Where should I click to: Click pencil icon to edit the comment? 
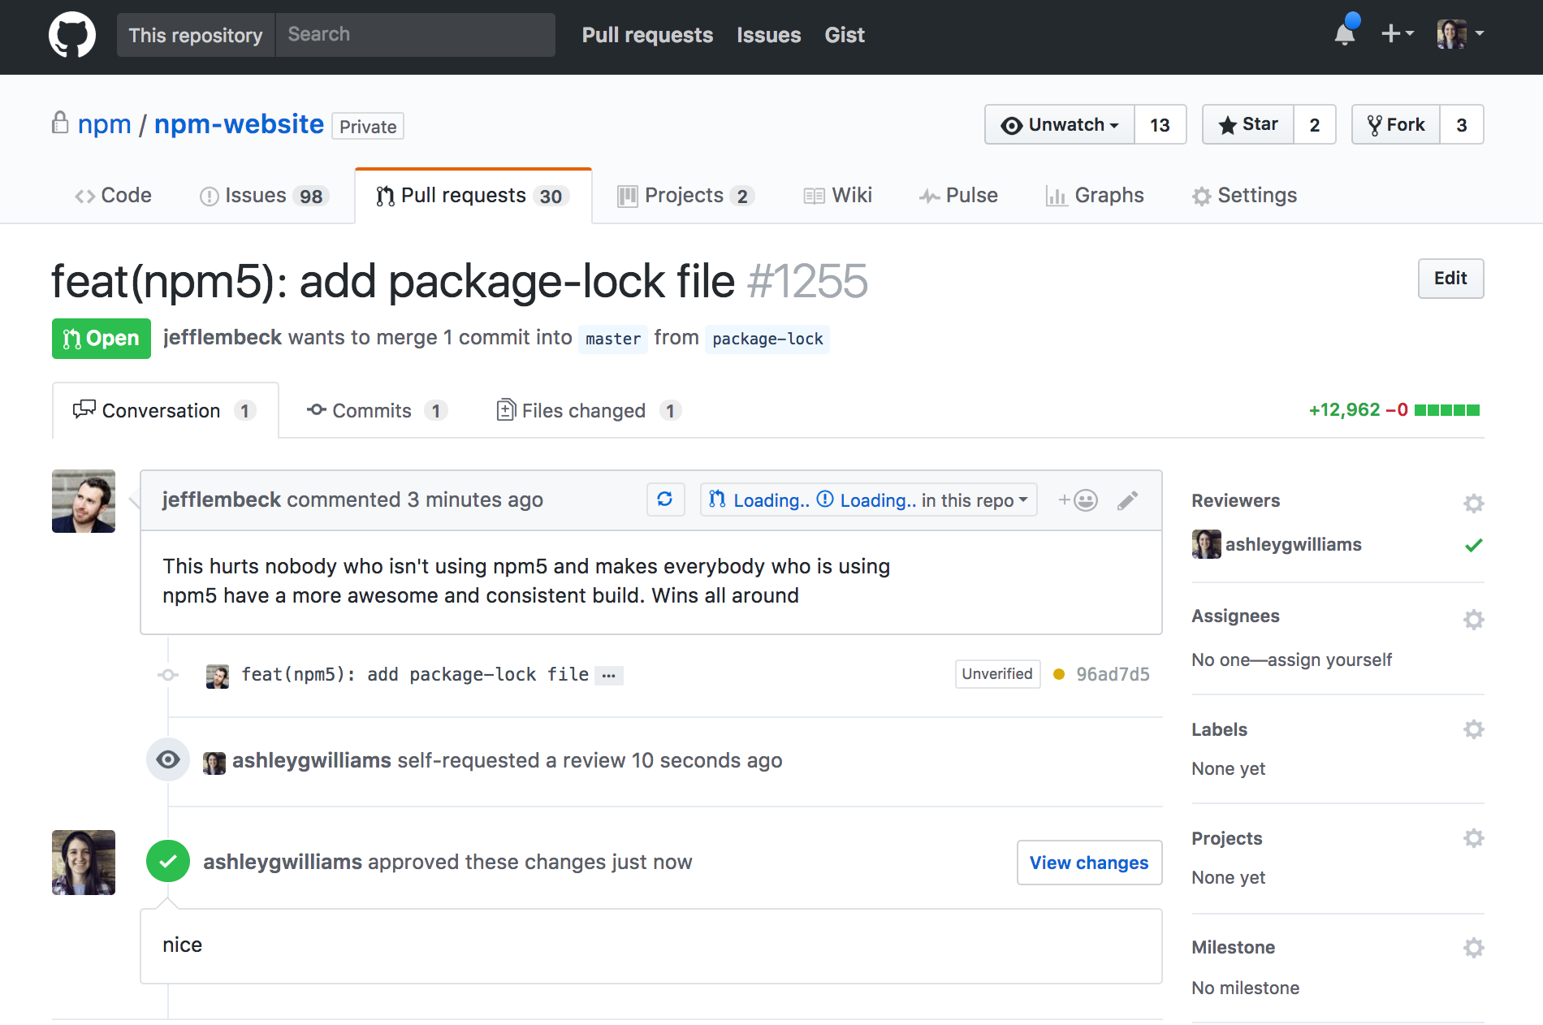[1127, 500]
